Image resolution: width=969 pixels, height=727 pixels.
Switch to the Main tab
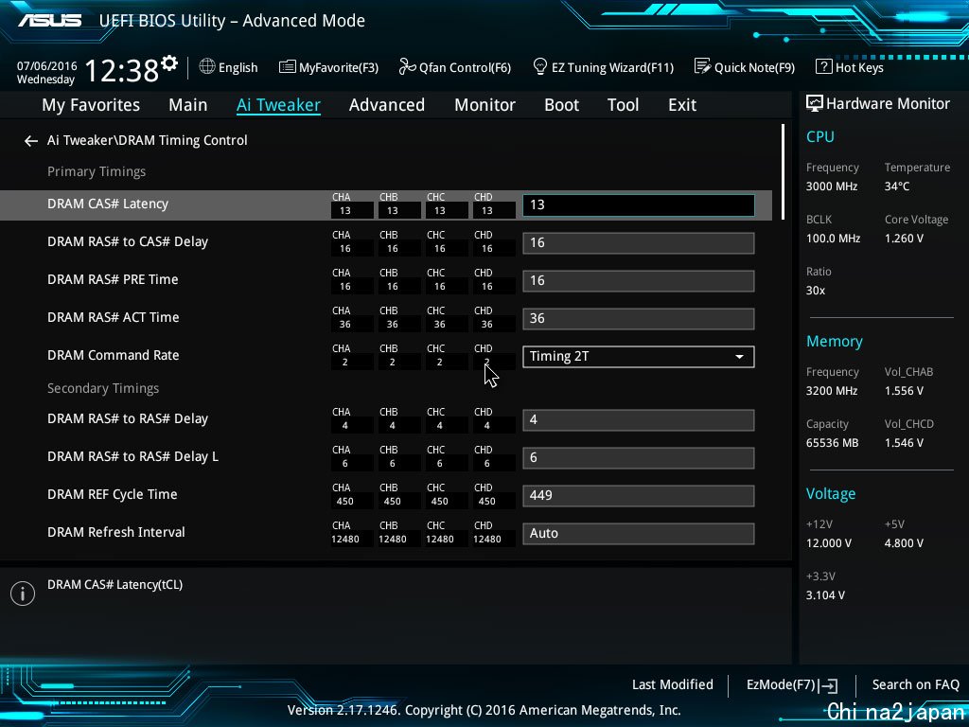[x=188, y=105]
